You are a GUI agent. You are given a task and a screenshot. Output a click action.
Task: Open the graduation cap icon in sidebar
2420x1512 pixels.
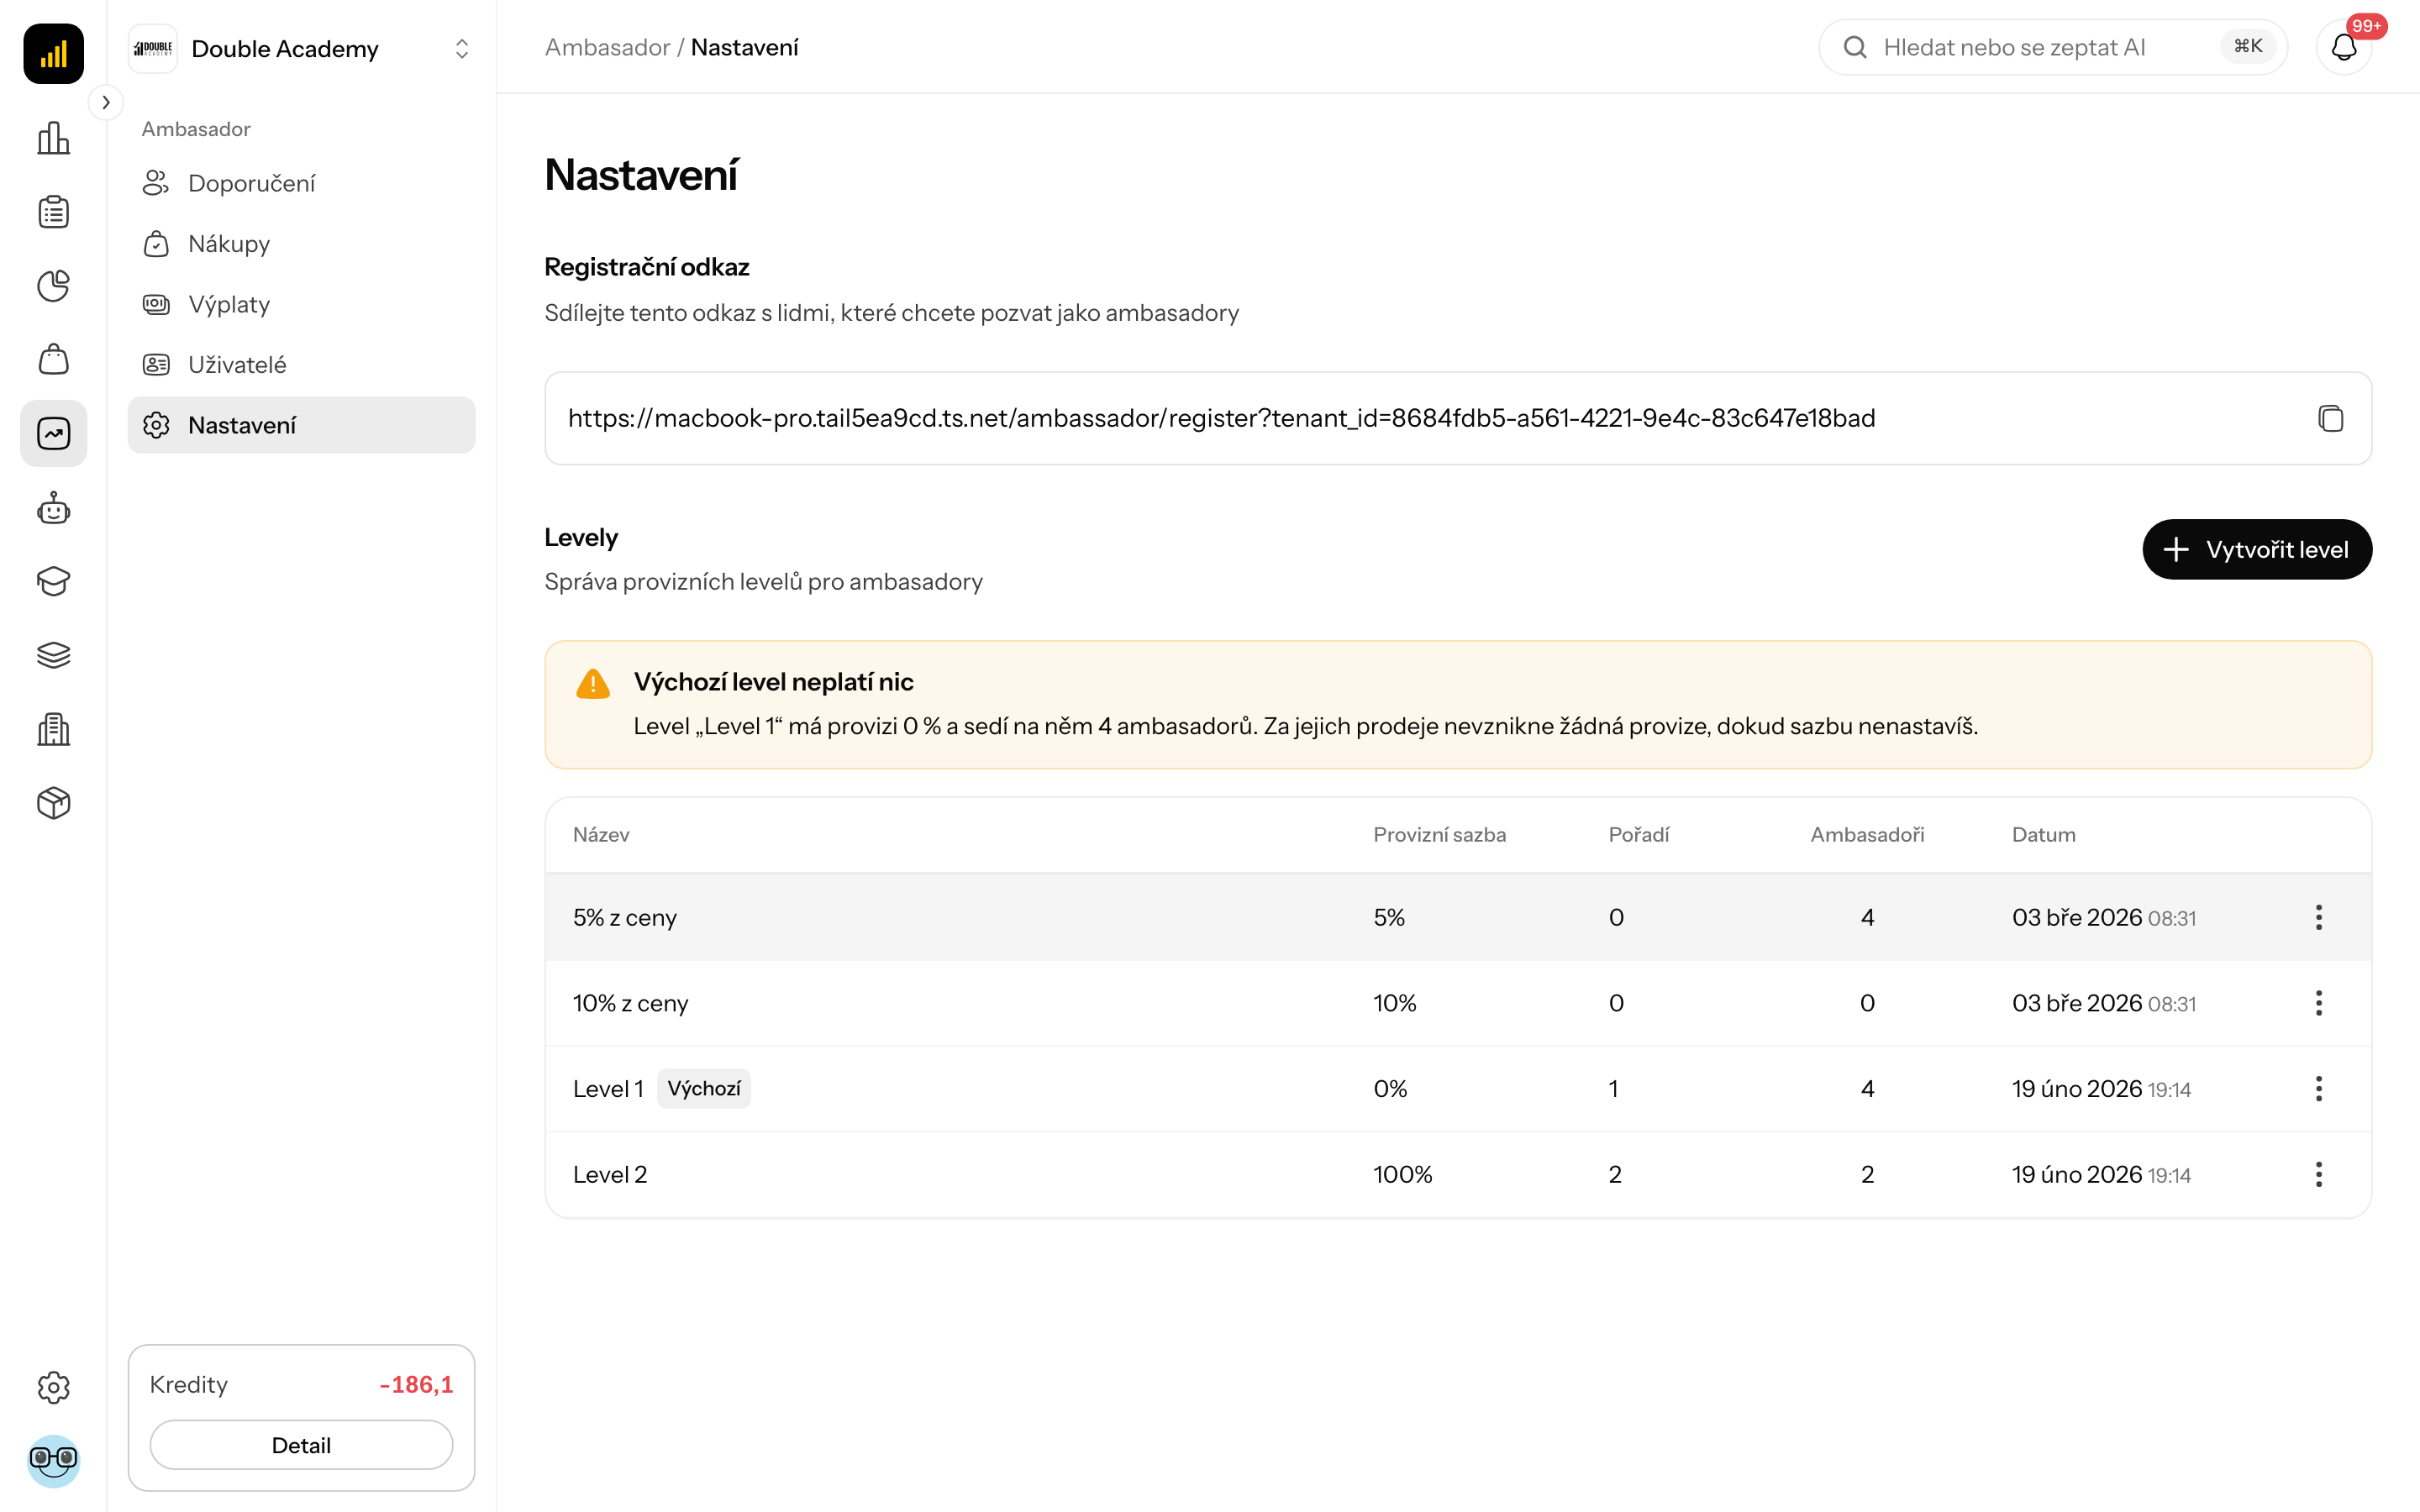pos(53,582)
